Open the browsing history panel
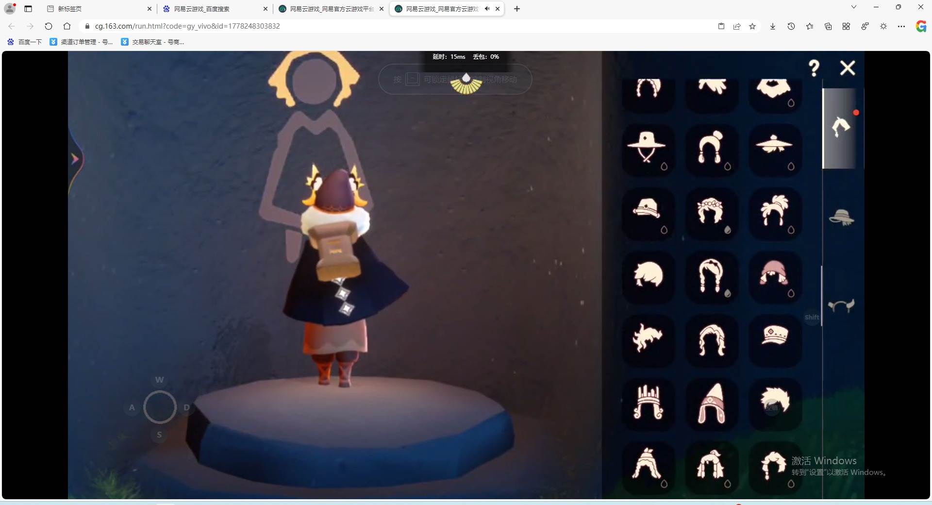 [791, 26]
